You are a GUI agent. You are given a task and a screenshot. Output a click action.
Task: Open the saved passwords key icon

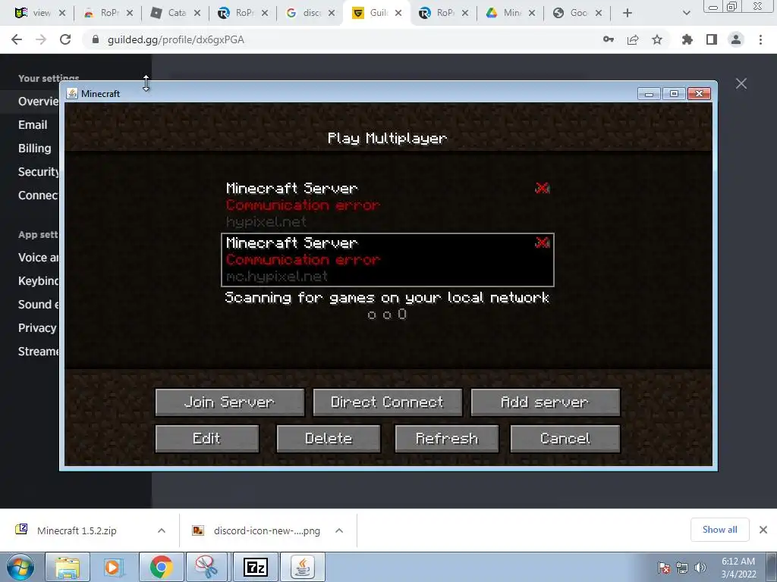tap(609, 39)
